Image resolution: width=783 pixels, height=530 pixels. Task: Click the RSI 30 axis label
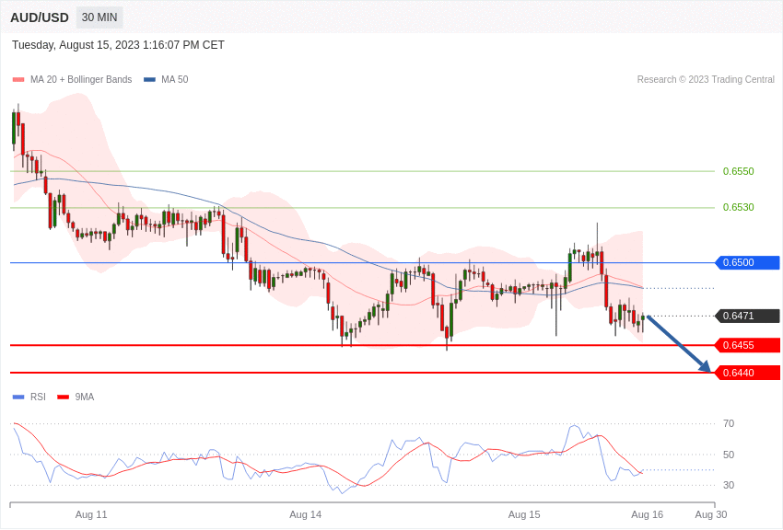(x=729, y=485)
